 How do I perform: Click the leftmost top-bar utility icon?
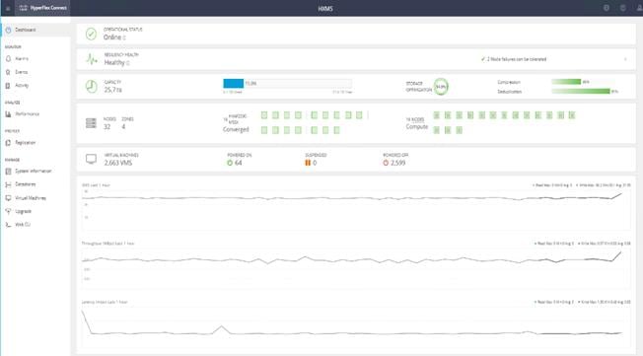point(607,8)
